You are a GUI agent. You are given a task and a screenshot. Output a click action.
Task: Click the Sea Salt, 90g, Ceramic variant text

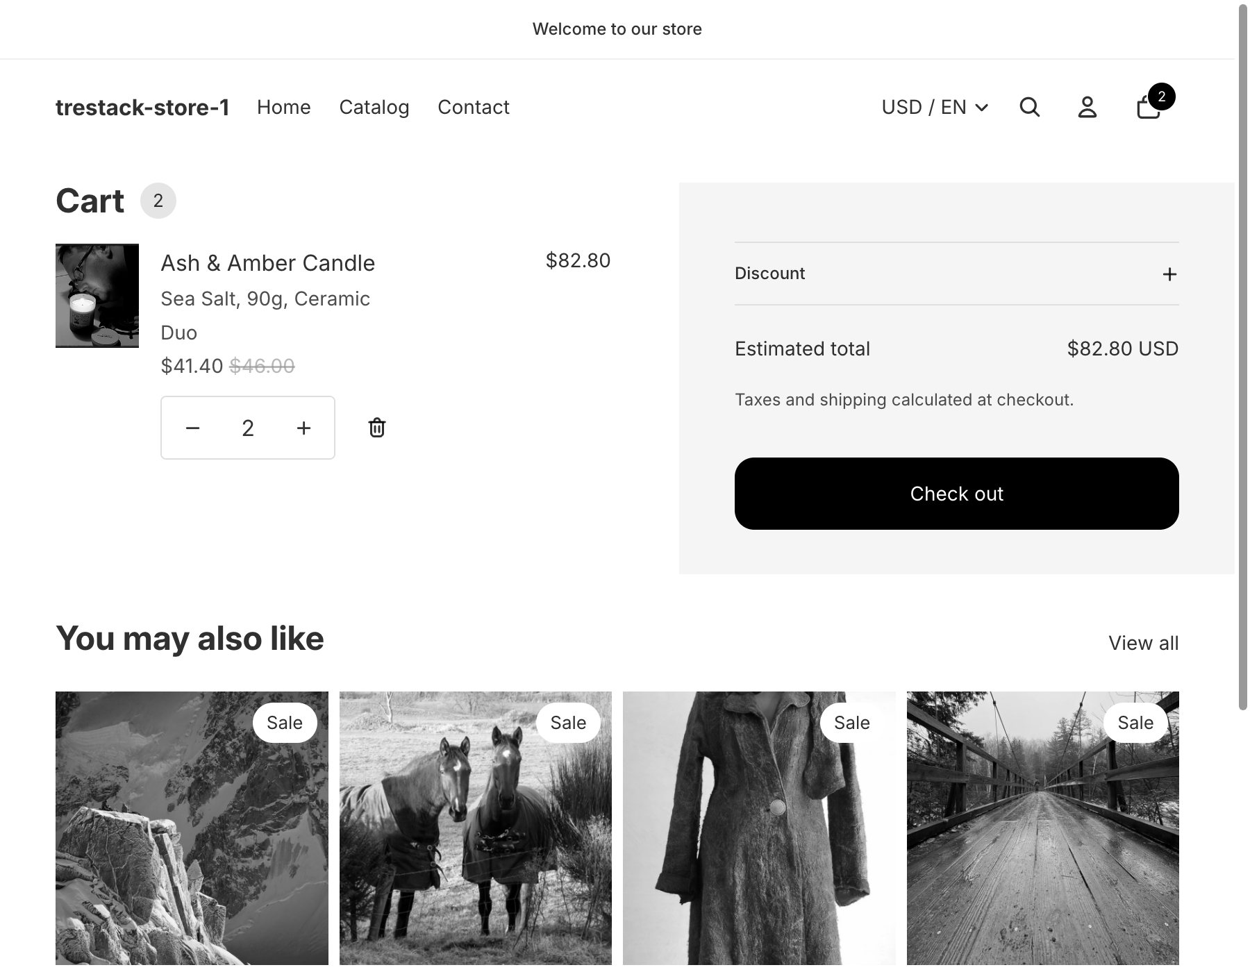click(x=265, y=299)
